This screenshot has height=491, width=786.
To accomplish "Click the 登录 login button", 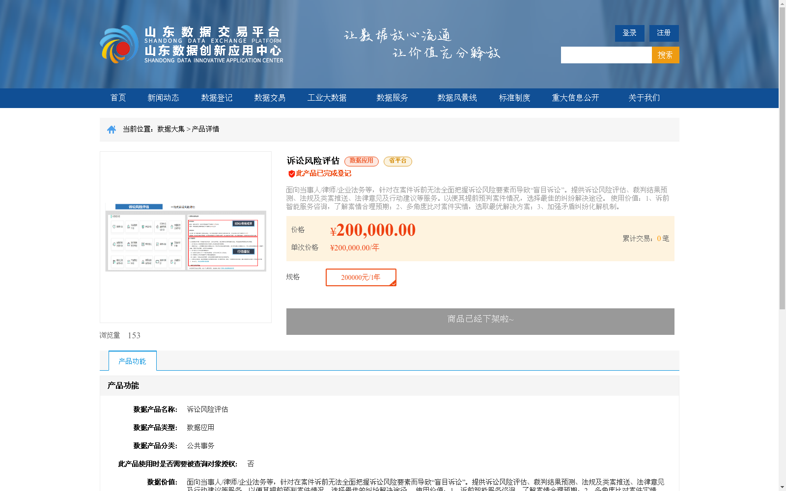I will 629,33.
